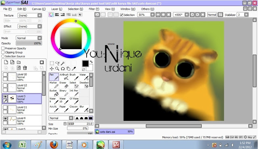Screen dimensions: 258x149
Task: Uncheck the Selection display checkbox
Action: coord(122,15)
